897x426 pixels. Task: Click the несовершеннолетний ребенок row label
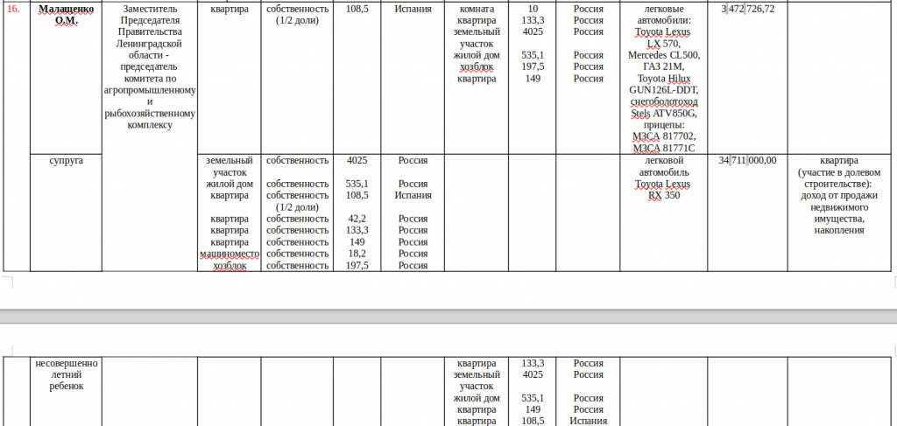66,374
